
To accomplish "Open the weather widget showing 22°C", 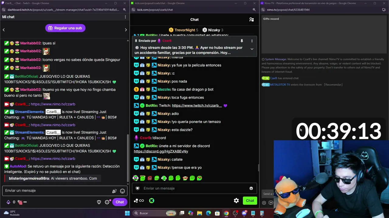I will [x=12, y=213].
